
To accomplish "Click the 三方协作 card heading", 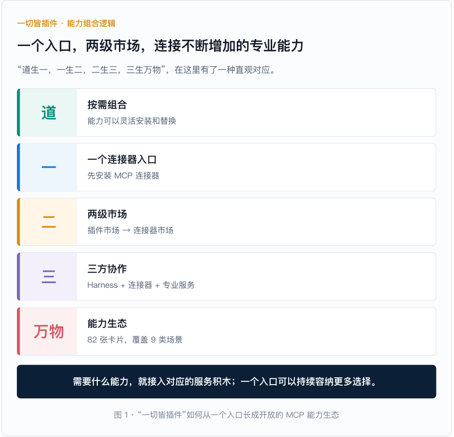I will (107, 269).
